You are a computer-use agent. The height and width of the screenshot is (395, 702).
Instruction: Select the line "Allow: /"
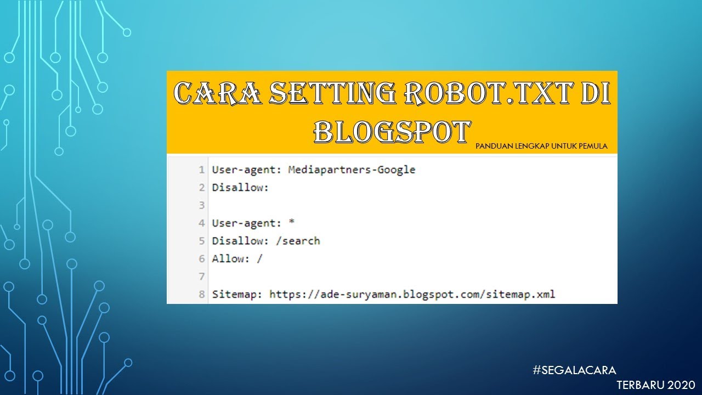(x=237, y=258)
